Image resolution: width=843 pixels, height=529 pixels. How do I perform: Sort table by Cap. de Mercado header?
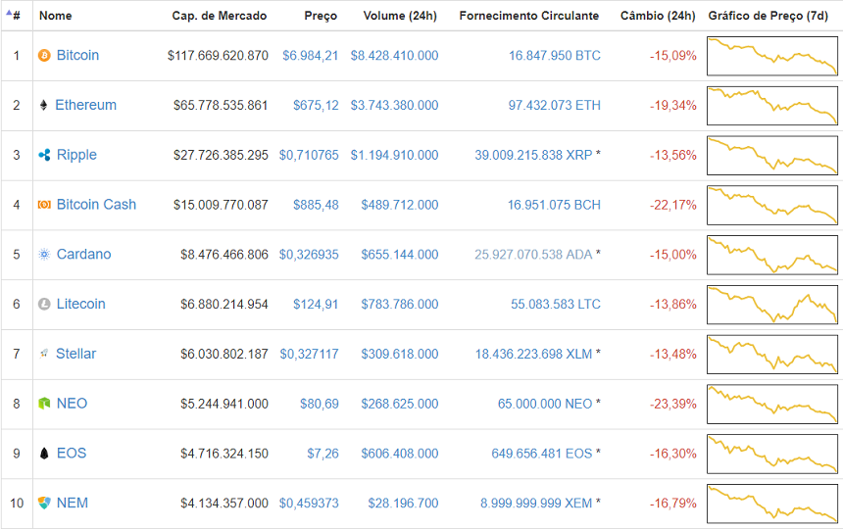220,16
